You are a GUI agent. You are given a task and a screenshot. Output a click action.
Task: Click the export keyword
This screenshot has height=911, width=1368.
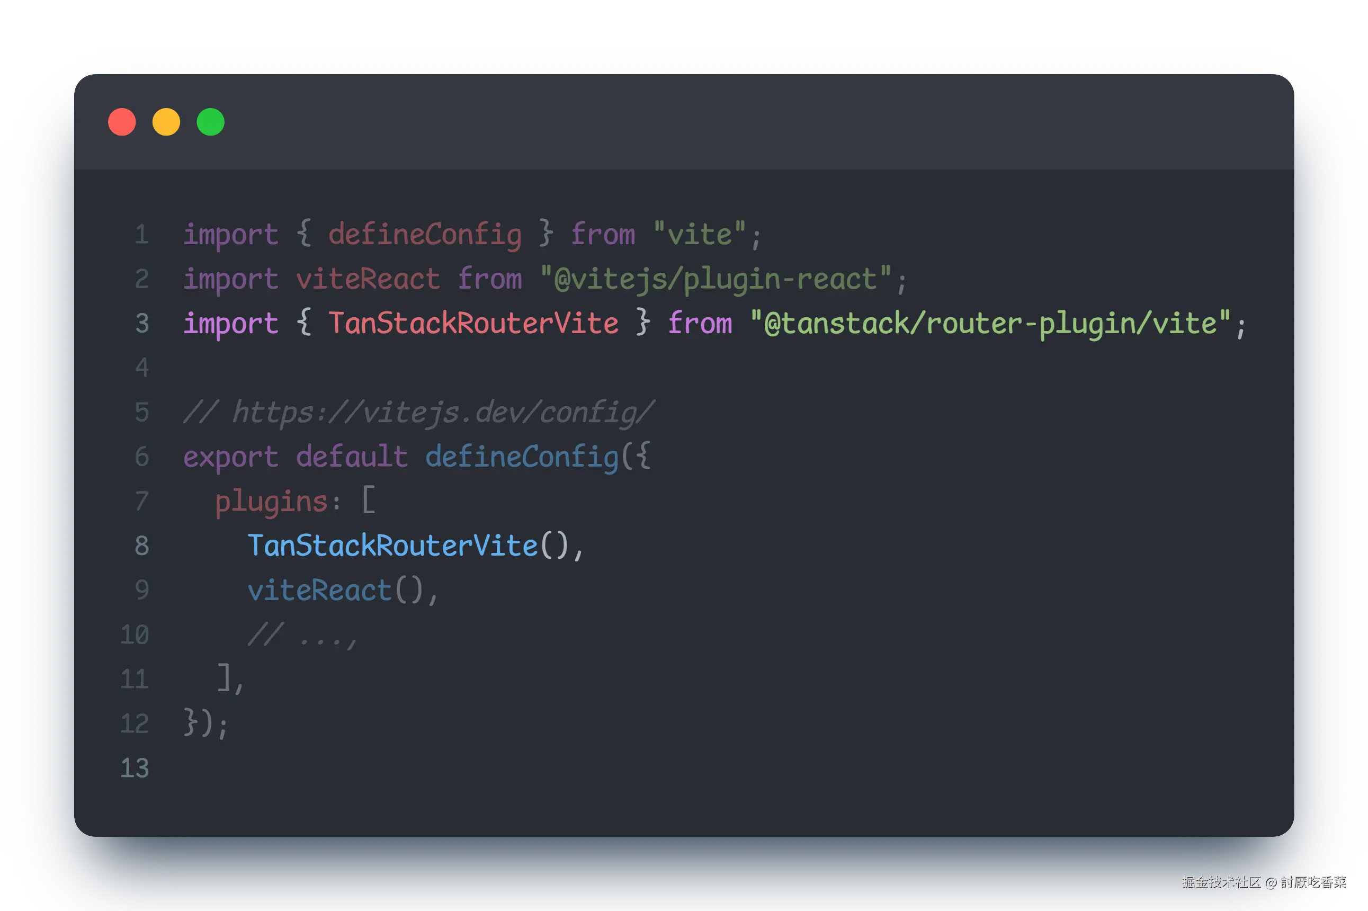pos(230,457)
